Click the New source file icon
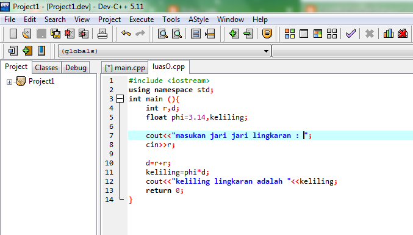 coord(13,34)
